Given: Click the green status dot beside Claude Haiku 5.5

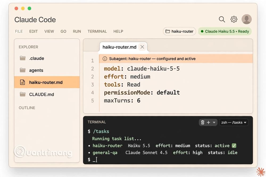Looking at the screenshot, I should (202, 31).
